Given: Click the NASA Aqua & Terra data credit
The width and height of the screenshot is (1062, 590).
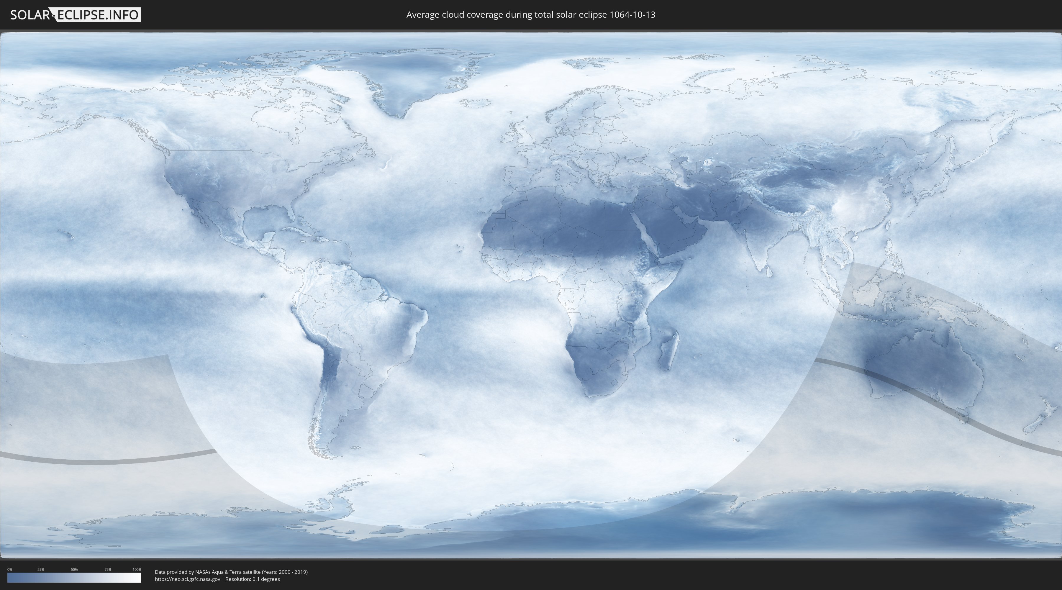Looking at the screenshot, I should point(231,572).
